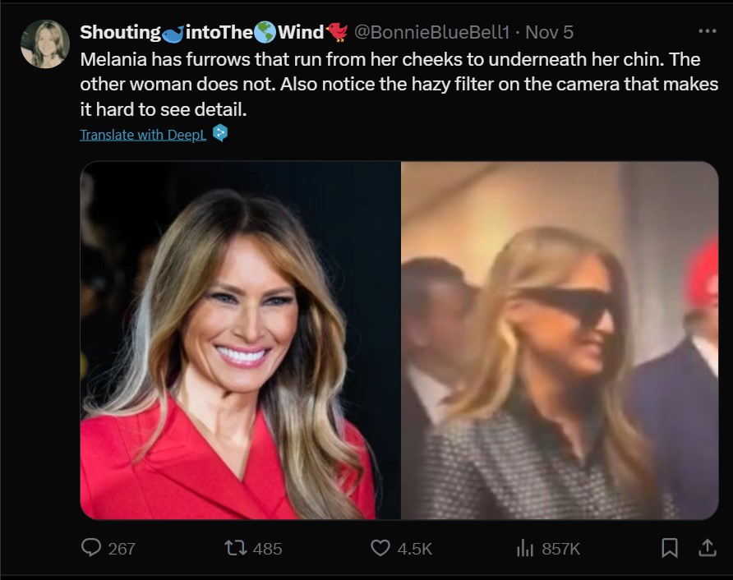This screenshot has width=733, height=580.
Task: Click the 857K views count
Action: tap(561, 548)
